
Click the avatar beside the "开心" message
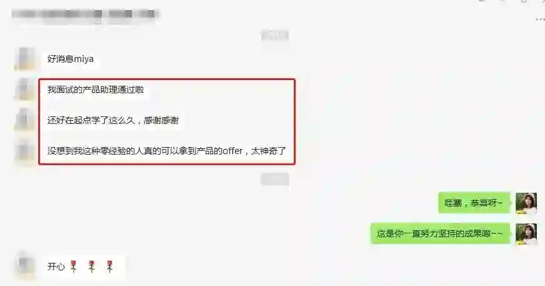[25, 266]
